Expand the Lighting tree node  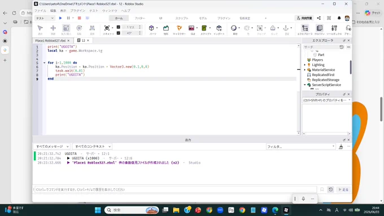point(305,65)
